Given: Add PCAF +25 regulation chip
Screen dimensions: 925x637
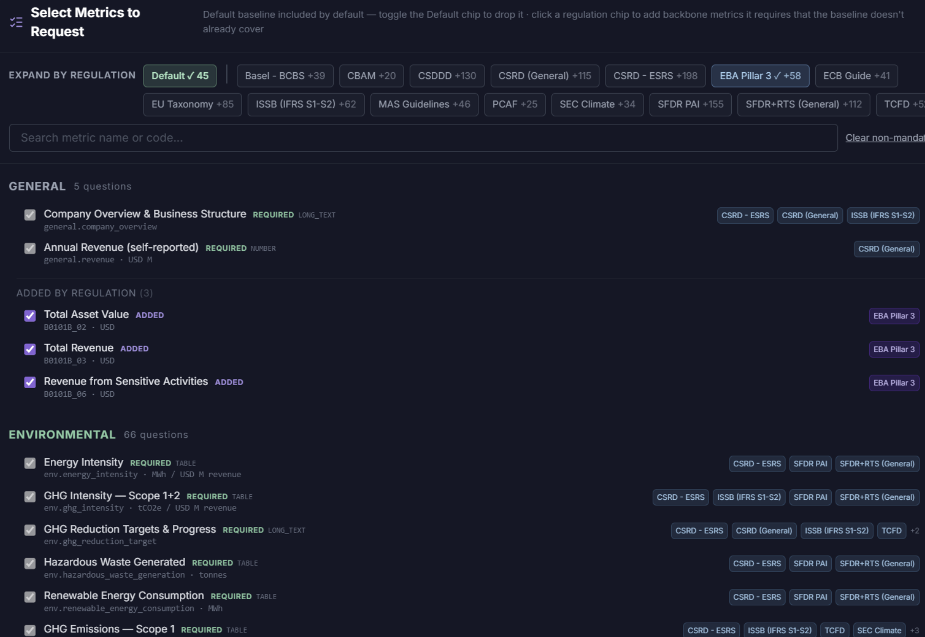Looking at the screenshot, I should pos(515,104).
